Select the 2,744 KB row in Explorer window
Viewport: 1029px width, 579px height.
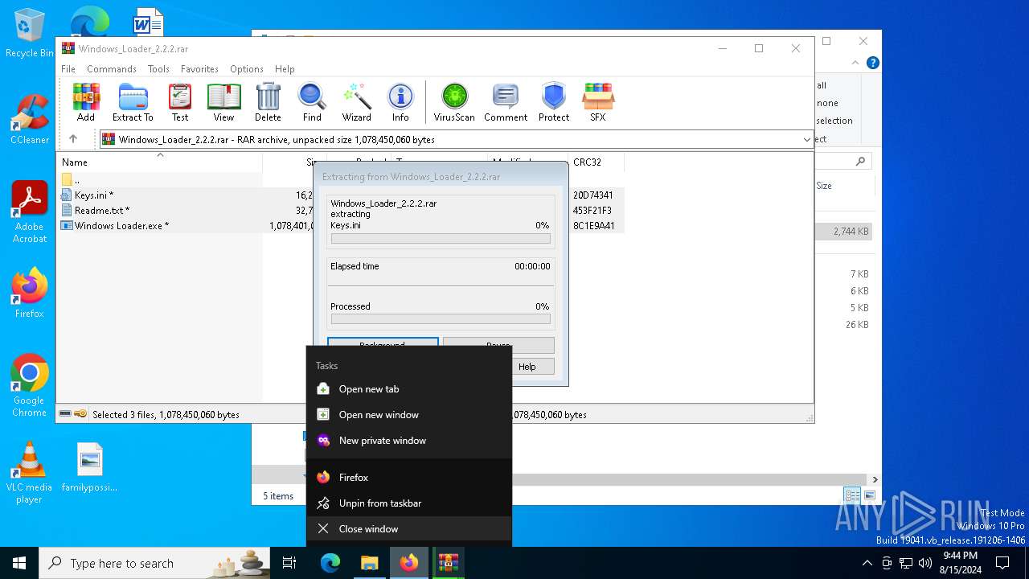coord(844,232)
